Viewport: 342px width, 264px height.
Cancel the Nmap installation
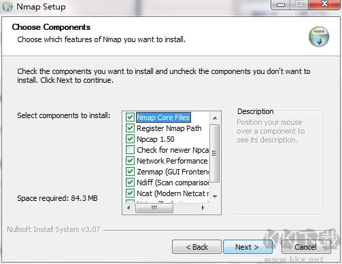306,247
